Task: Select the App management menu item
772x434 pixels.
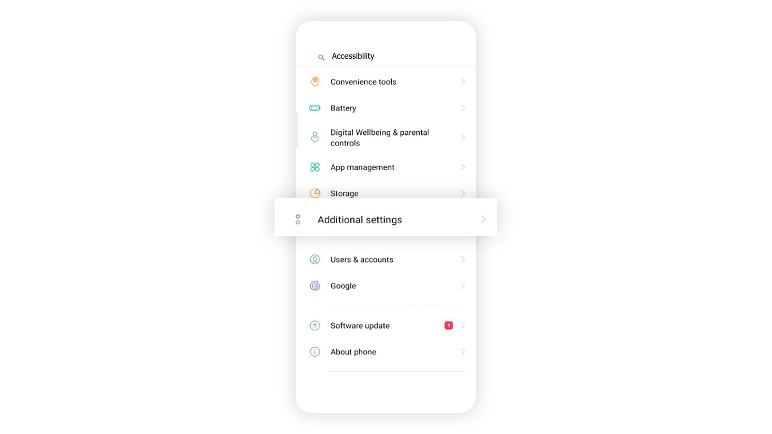Action: pos(386,167)
